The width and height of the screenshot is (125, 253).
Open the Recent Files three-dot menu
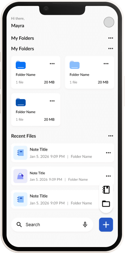(x=111, y=136)
